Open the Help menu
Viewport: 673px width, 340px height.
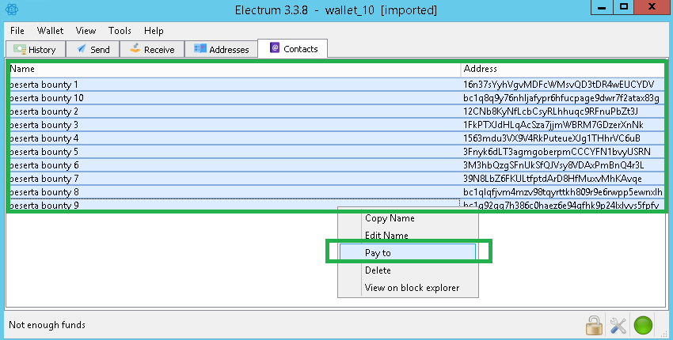pos(154,31)
